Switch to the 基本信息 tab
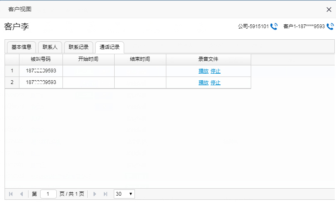336x206 pixels. coord(22,47)
